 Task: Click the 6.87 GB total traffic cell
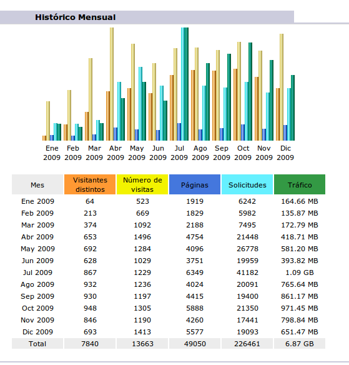coord(300,344)
